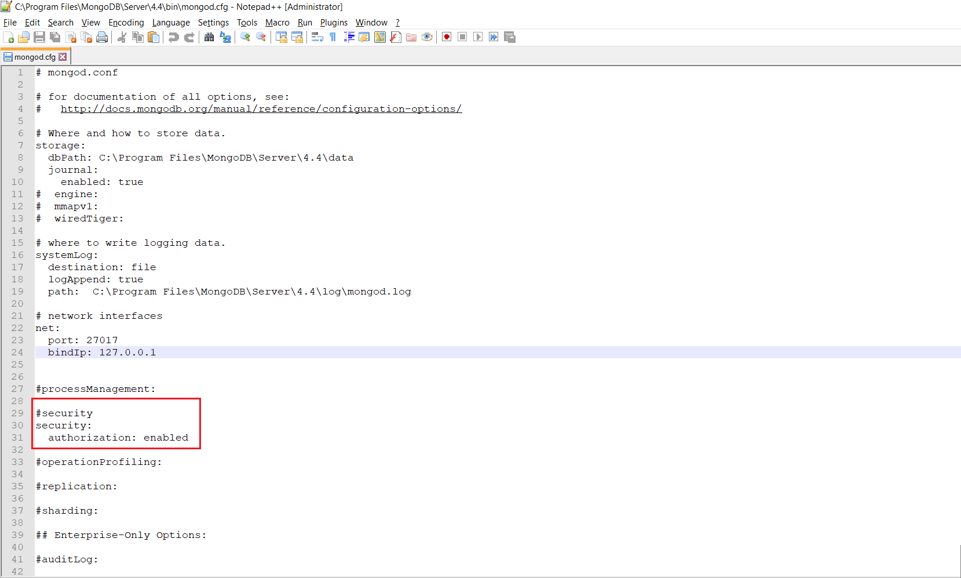Open the Settings menu
The width and height of the screenshot is (961, 578).
(x=213, y=23)
